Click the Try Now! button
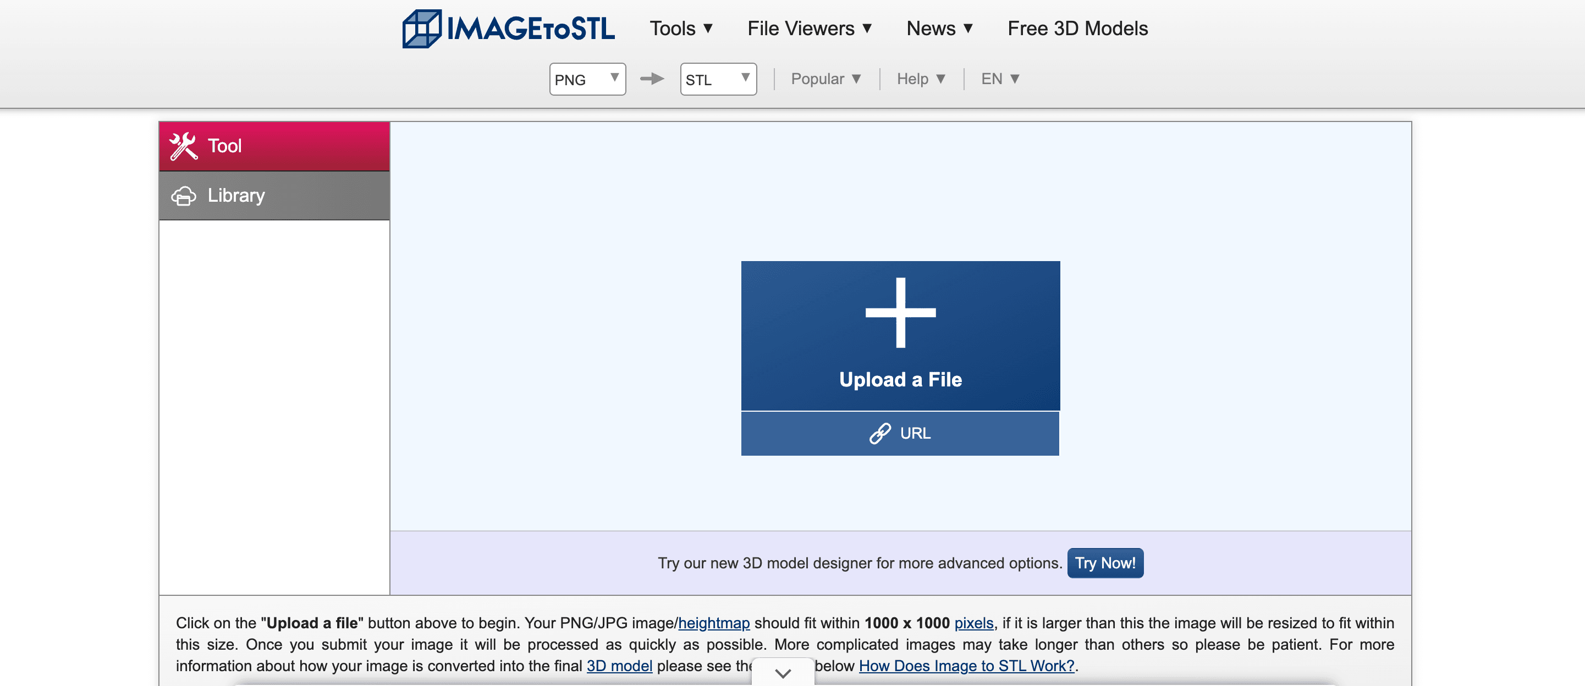The height and width of the screenshot is (686, 1585). 1105,563
